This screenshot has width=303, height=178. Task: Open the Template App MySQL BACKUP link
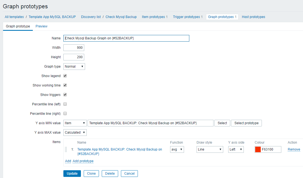coord(52,17)
